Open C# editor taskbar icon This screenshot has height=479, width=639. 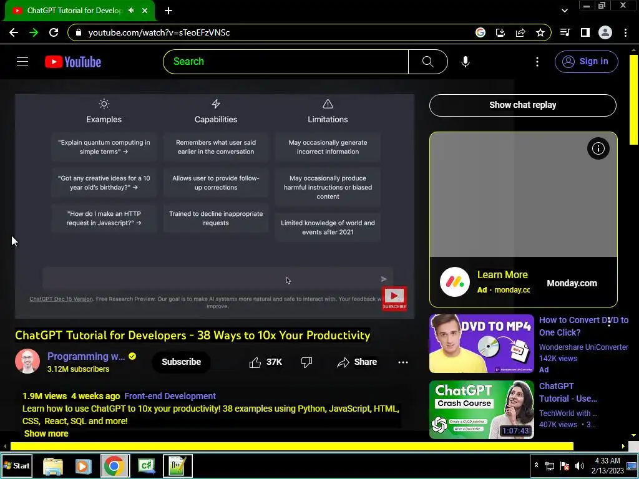click(147, 466)
